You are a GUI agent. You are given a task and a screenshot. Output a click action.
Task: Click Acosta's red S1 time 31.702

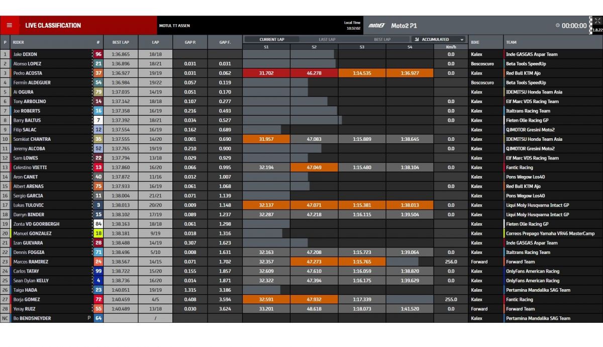266,73
